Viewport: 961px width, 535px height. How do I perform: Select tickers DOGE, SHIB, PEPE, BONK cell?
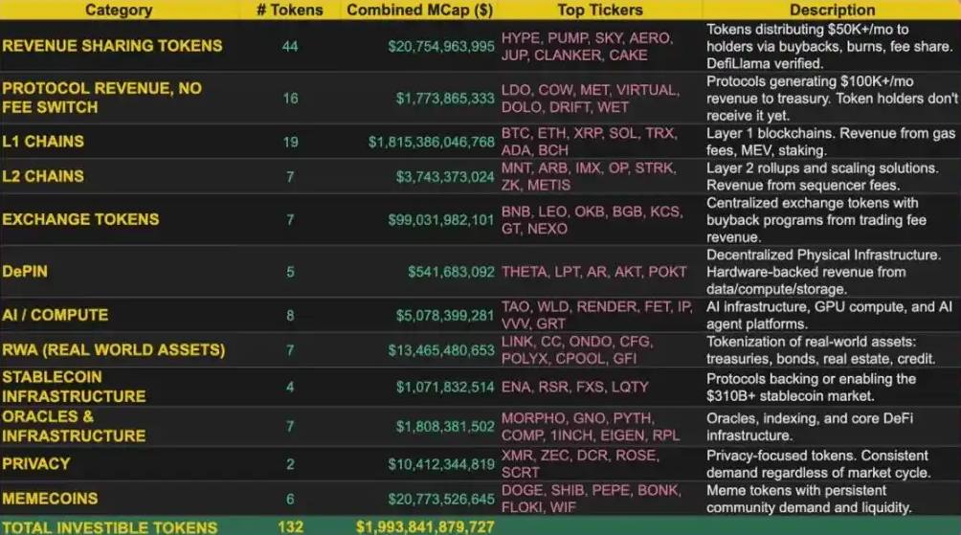[x=592, y=499]
